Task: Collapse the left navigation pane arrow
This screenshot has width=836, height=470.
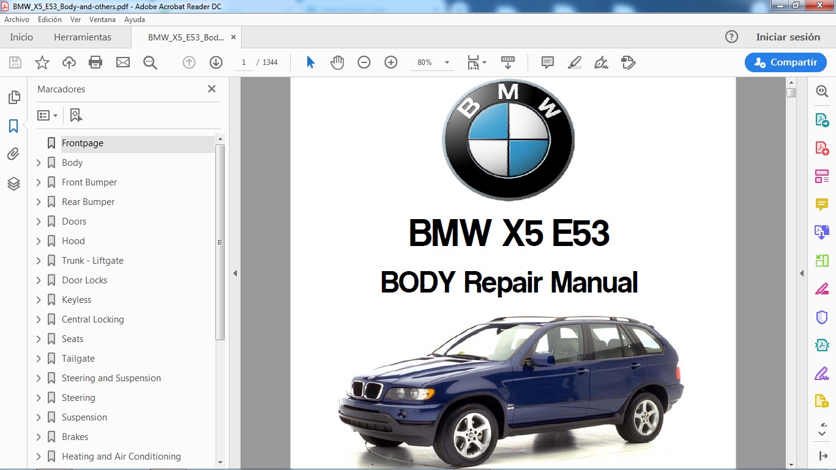Action: point(235,274)
